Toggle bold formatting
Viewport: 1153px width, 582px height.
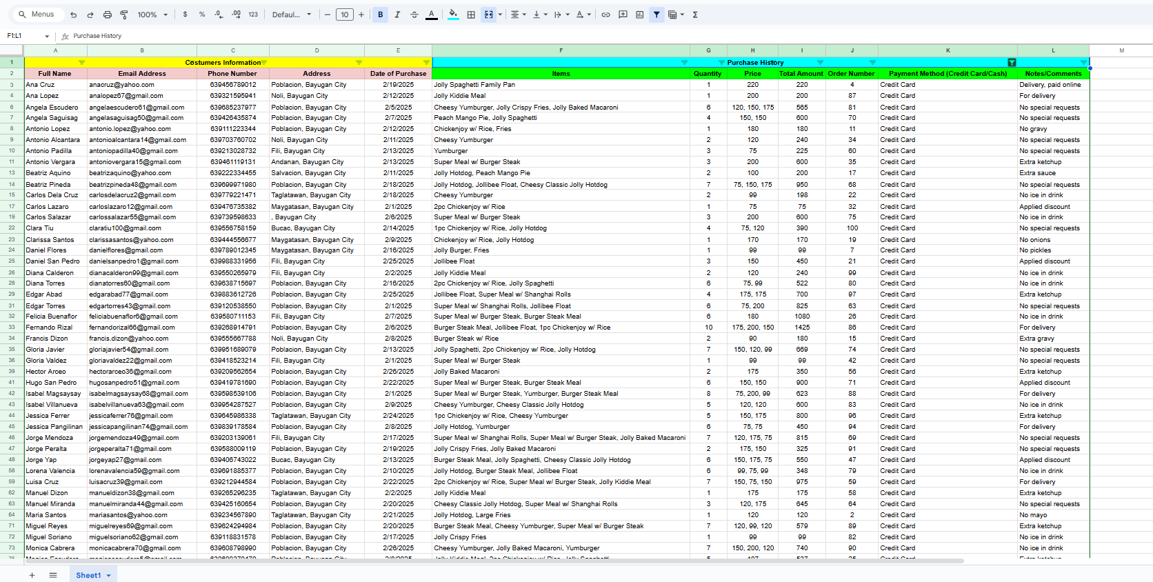[x=380, y=14]
